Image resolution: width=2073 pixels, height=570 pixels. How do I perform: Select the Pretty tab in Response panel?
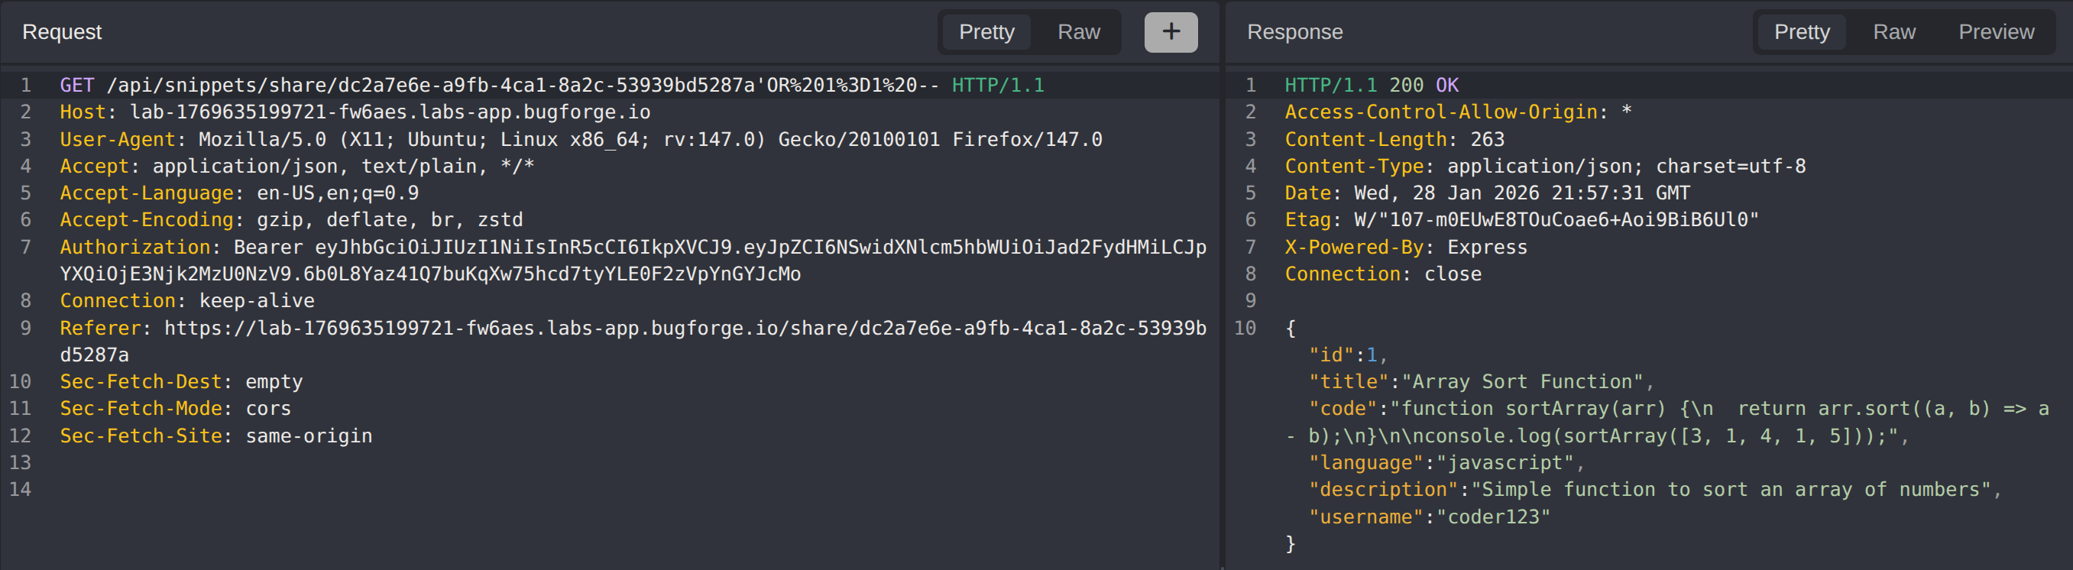point(1801,32)
